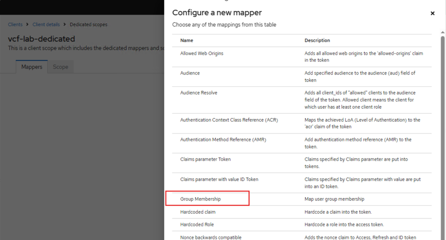Screen dimensions: 446x240
Task: Select the Audience mapper row
Action: coord(190,73)
